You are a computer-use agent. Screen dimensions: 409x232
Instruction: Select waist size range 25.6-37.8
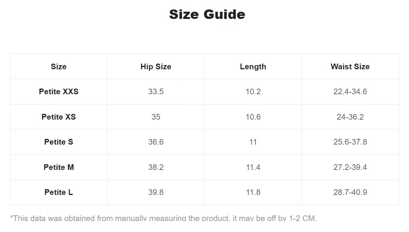coord(350,142)
